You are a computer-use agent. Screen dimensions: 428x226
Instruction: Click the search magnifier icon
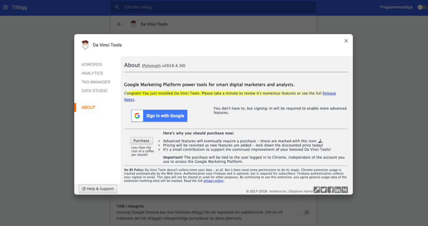pos(117,7)
